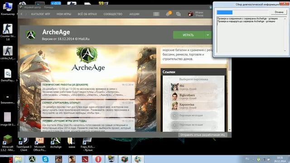The image size is (290, 163).
Task: Select the Hhl character
Action: (x=193, y=87)
